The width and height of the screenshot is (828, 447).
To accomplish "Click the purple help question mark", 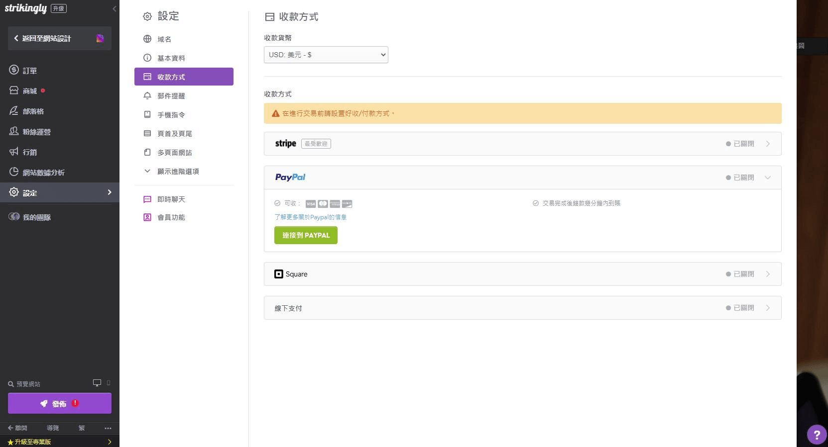I will (x=817, y=434).
